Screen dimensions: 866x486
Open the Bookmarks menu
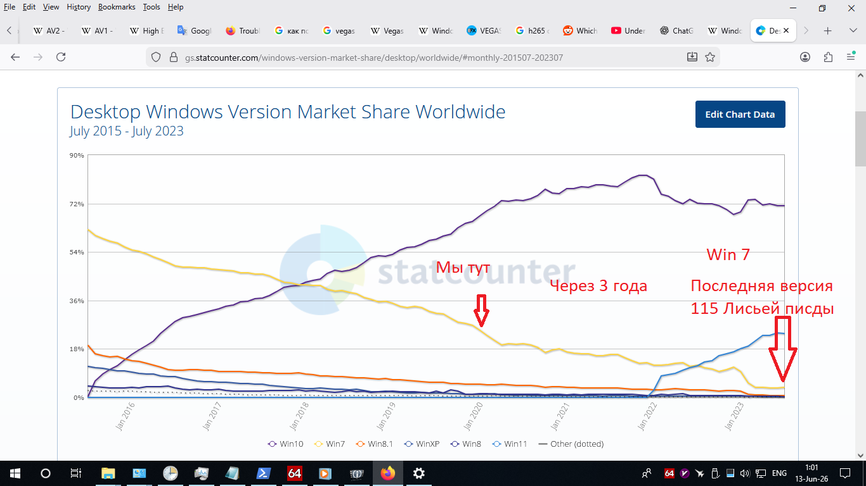(117, 7)
